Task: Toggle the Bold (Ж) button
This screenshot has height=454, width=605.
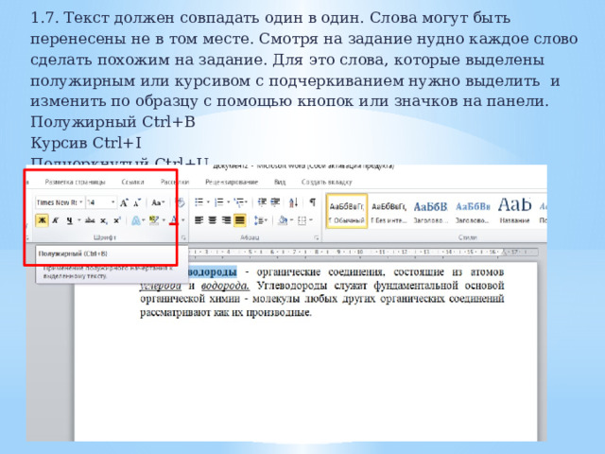Action: pyautogui.click(x=42, y=220)
